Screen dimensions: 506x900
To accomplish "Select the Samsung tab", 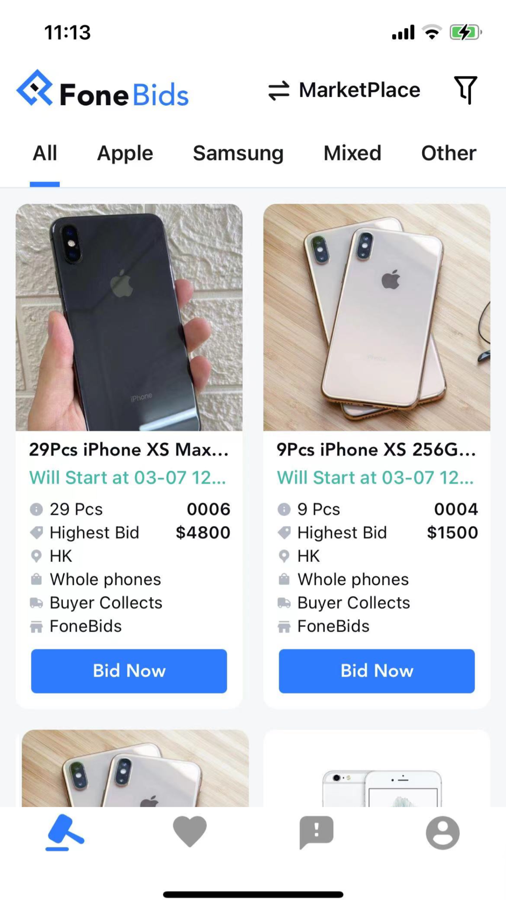I will coord(238,153).
